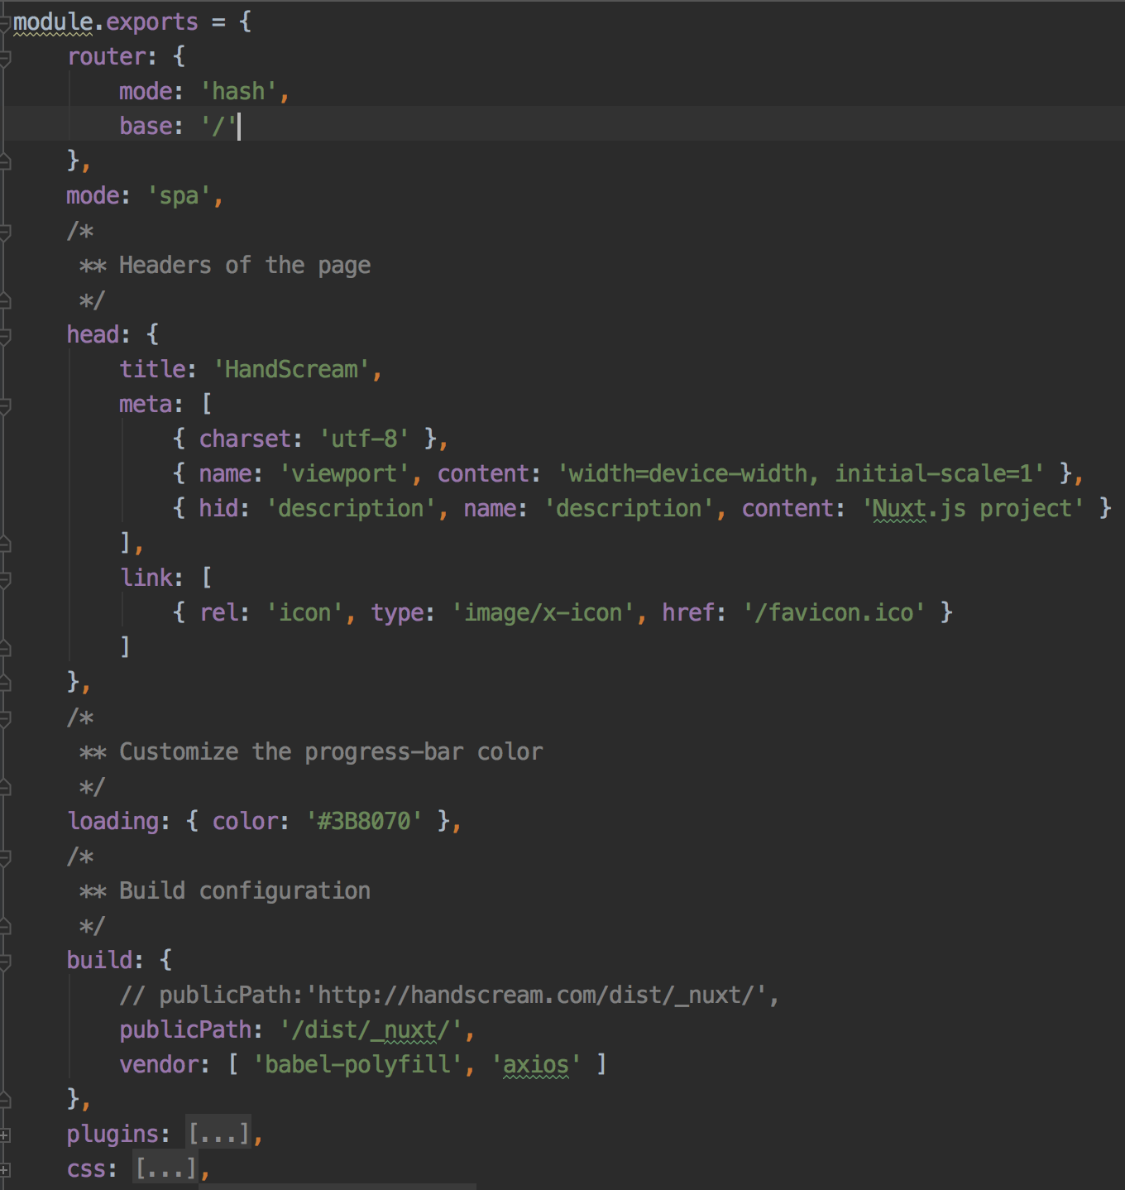Collapse the head block using gutter marker

coord(7,333)
